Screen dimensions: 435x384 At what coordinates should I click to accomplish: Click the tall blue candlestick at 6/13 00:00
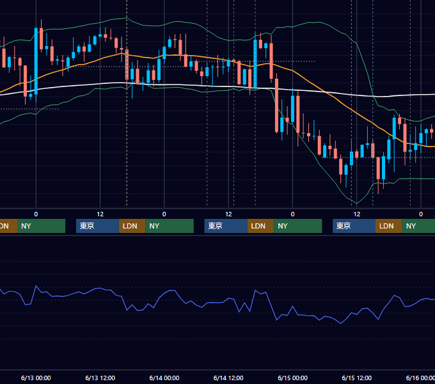point(36,61)
